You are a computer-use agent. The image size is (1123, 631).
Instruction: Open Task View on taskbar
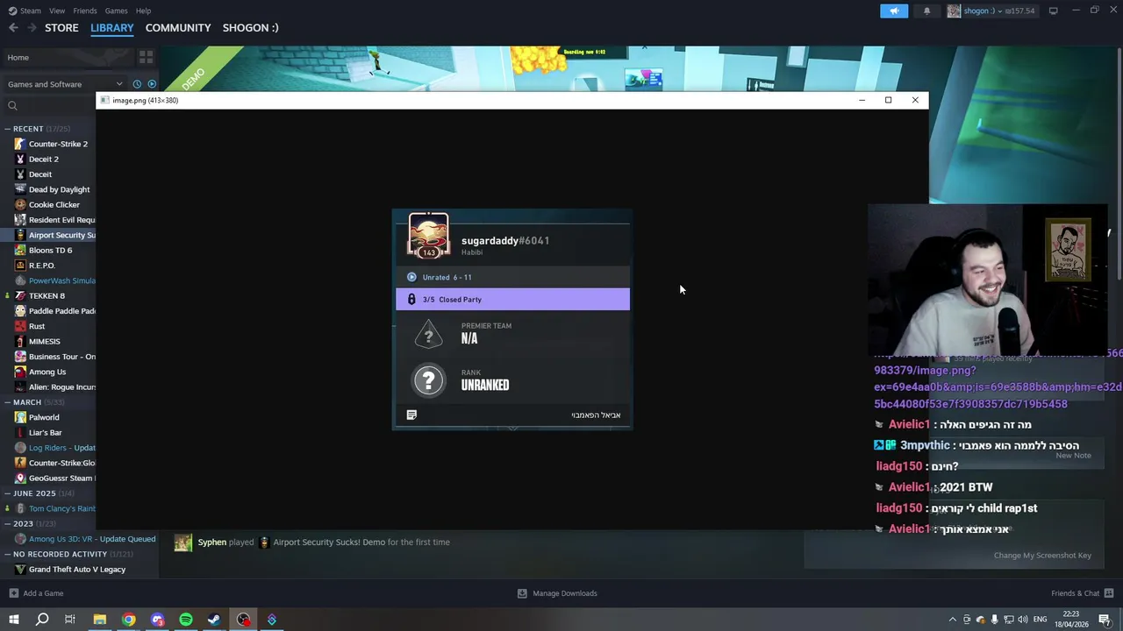[70, 620]
